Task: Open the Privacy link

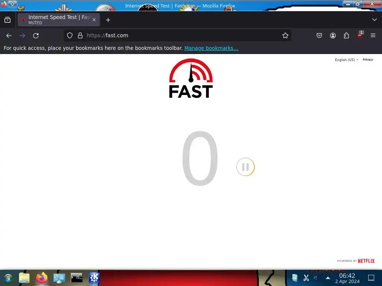Action: point(368,60)
